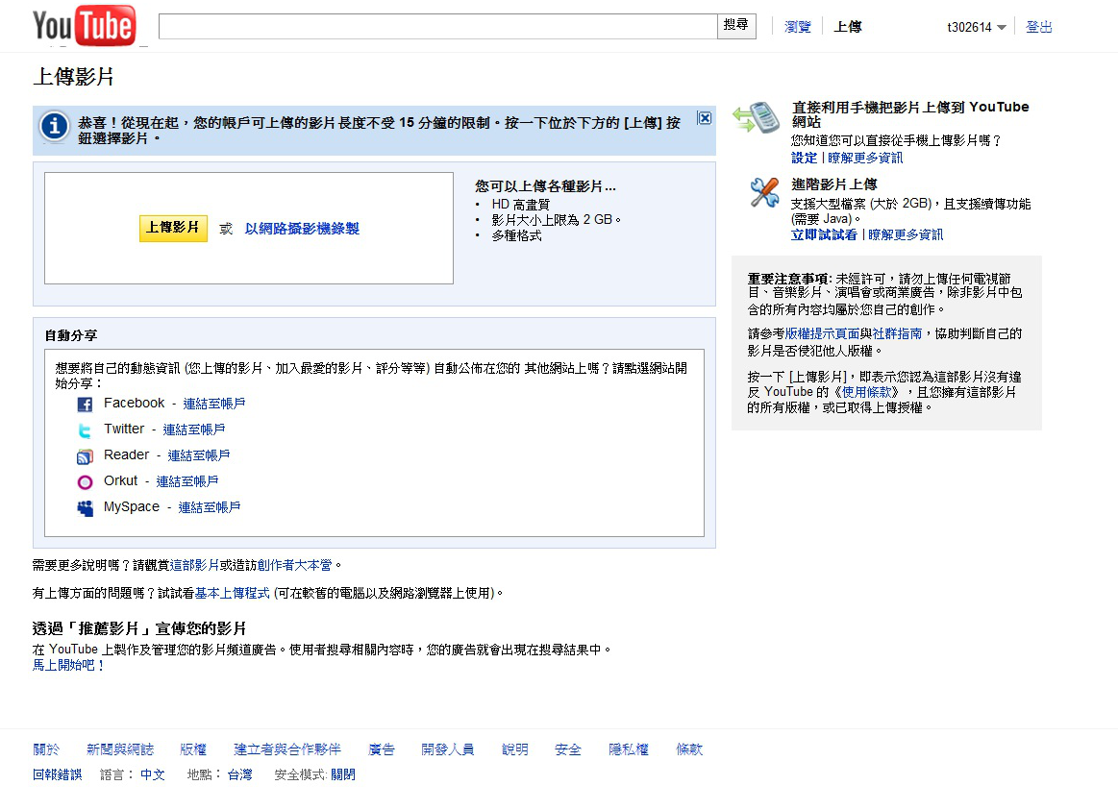
Task: Click the 進階影片上傳 heading
Action: (x=834, y=184)
